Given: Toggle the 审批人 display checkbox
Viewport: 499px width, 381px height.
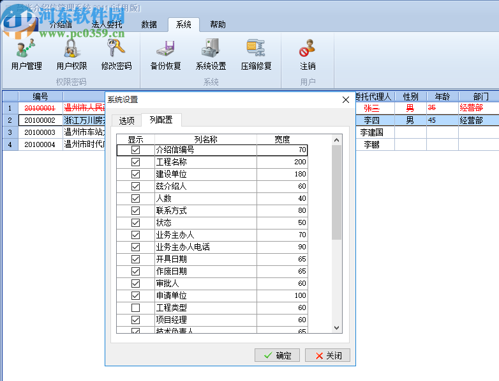Looking at the screenshot, I should [x=135, y=283].
